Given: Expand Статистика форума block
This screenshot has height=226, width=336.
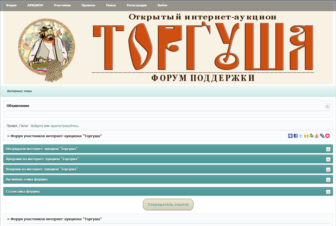Looking at the screenshot, I should (x=328, y=192).
